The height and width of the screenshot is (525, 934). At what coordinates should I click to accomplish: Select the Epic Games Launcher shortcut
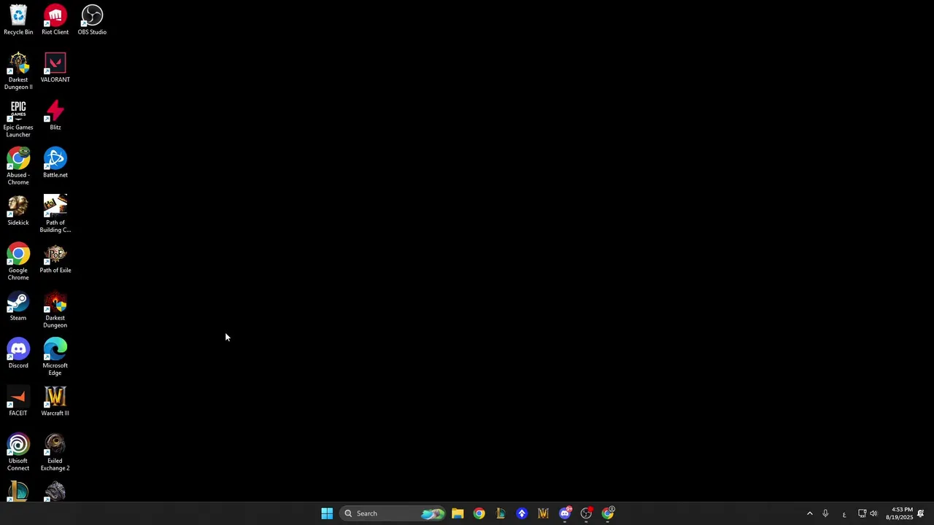(x=18, y=119)
